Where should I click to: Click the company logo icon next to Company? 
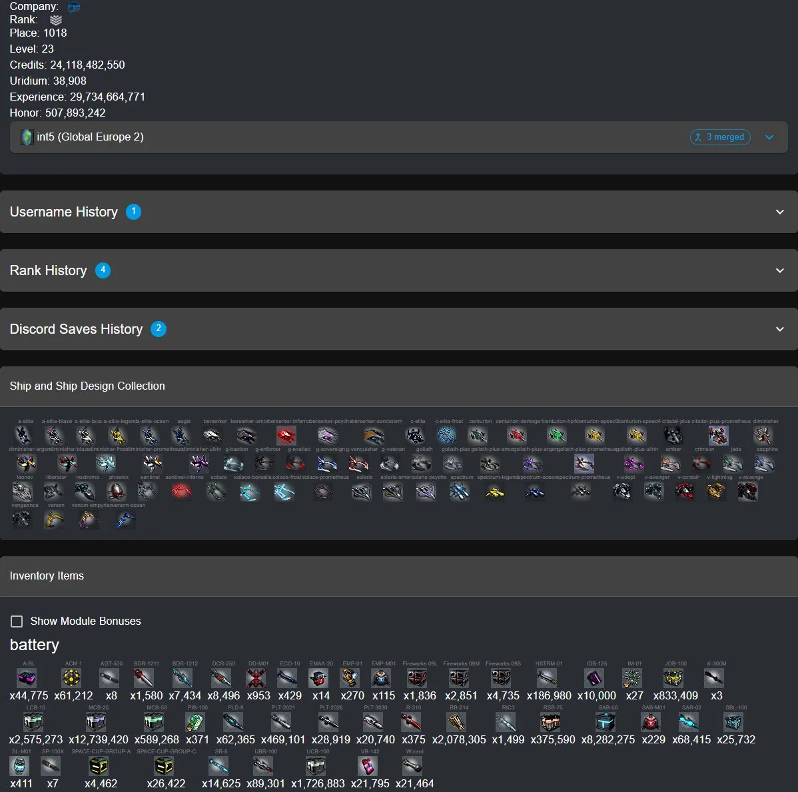74,7
